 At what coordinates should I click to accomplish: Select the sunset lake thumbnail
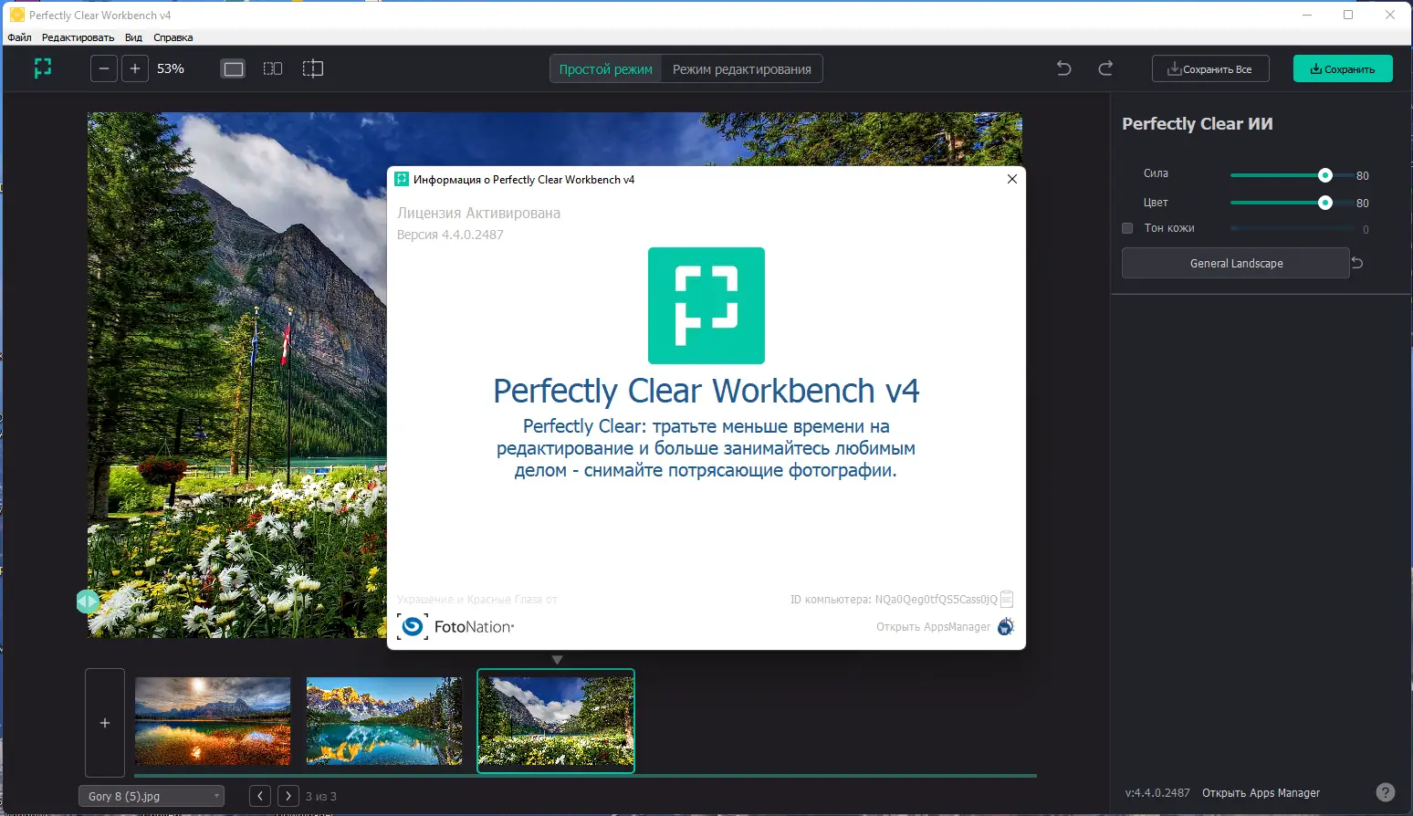click(x=213, y=721)
